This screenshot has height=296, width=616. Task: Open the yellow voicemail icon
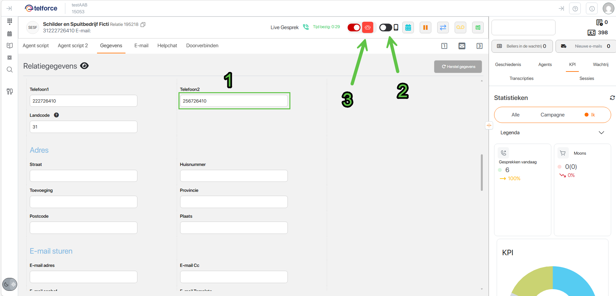pos(460,27)
